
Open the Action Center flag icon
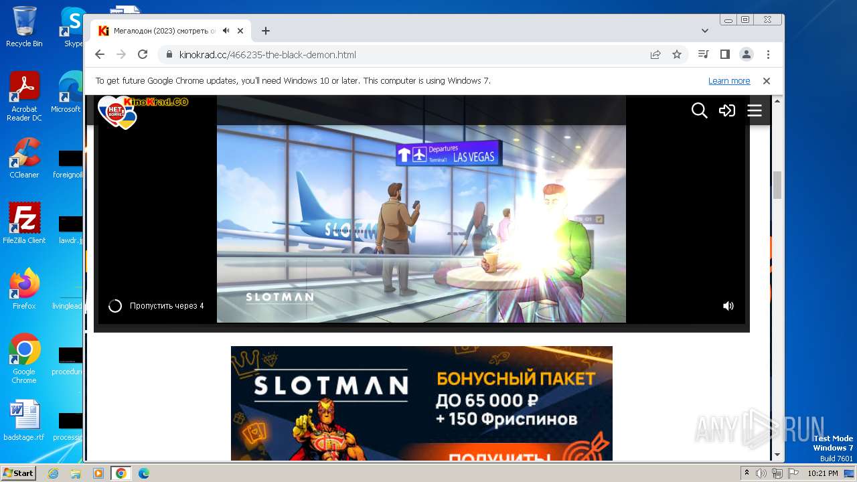[x=793, y=473]
